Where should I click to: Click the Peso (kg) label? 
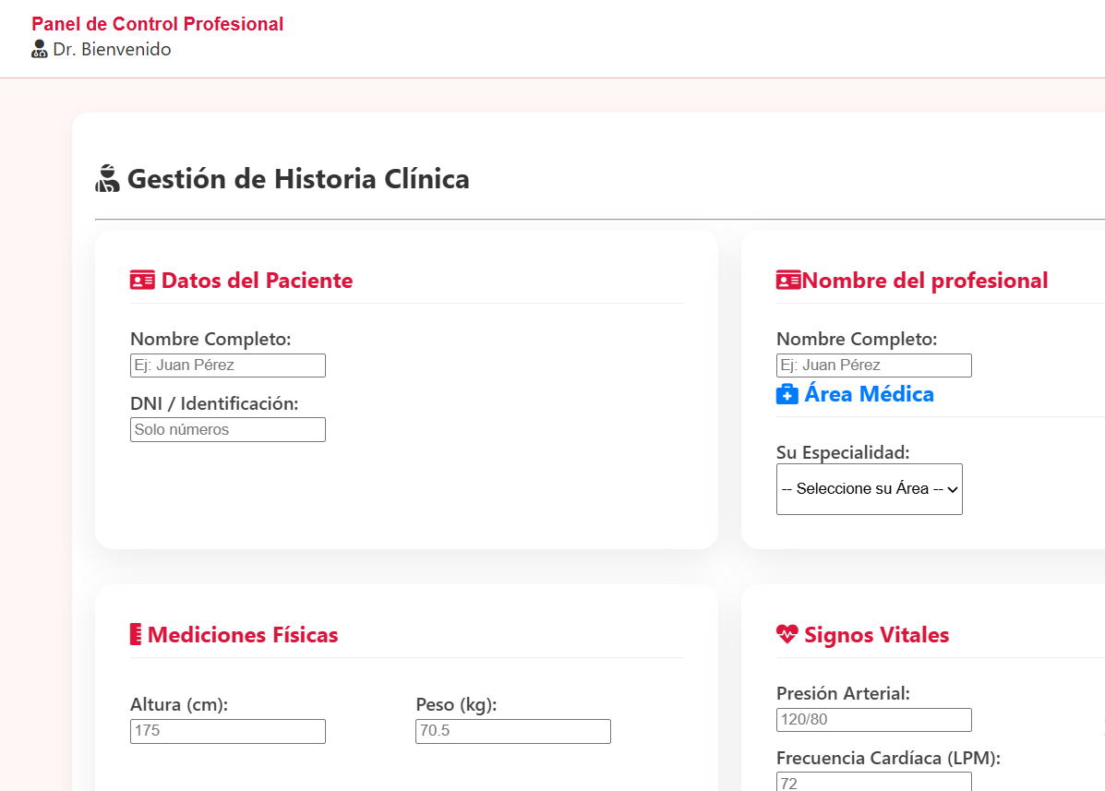coord(457,704)
